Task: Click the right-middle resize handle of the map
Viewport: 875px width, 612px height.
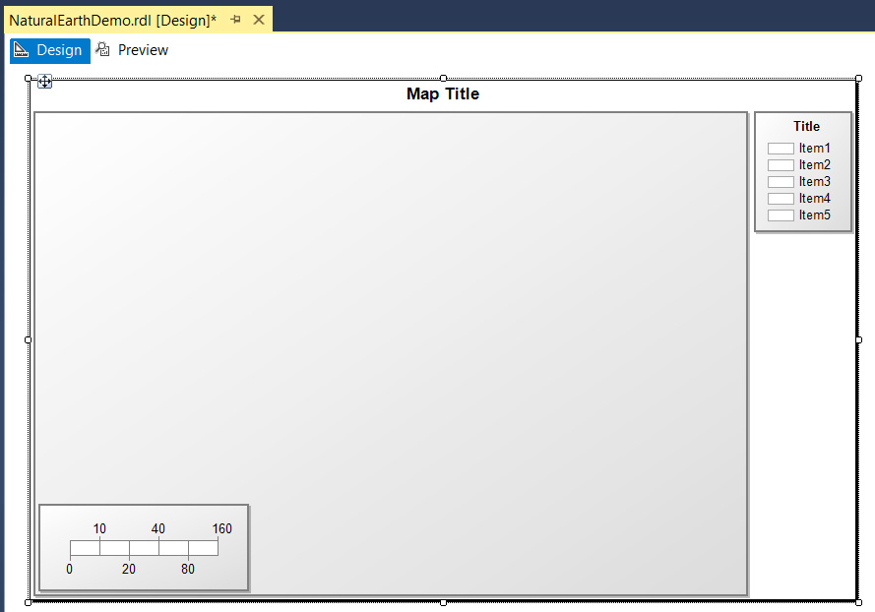Action: (x=858, y=339)
